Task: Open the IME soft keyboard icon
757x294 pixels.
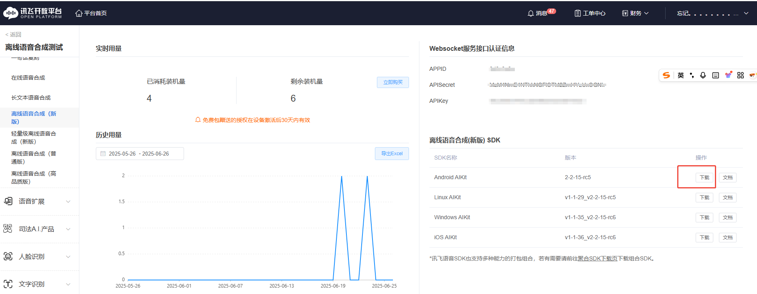Action: (x=715, y=75)
